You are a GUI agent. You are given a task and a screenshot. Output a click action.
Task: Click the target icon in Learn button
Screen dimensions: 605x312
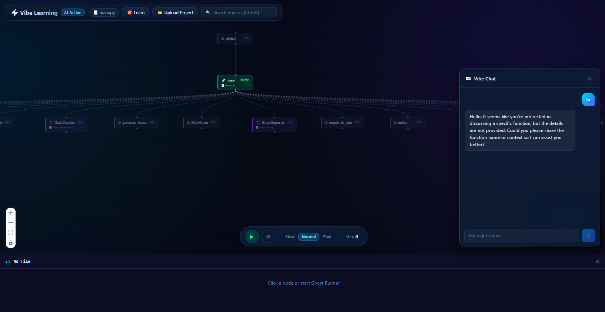click(x=130, y=13)
